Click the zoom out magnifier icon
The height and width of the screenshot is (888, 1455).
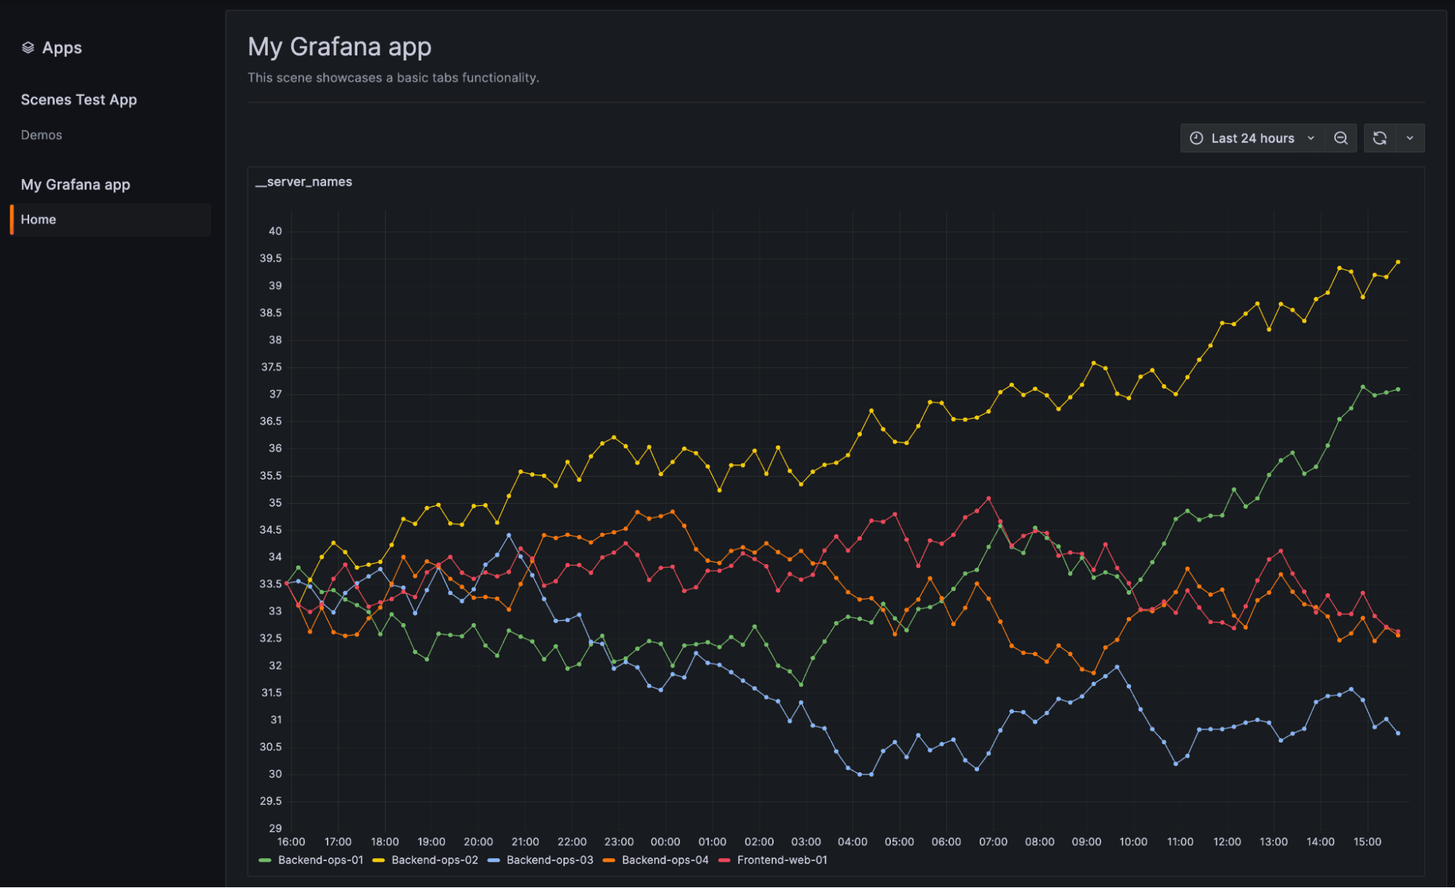[1340, 138]
